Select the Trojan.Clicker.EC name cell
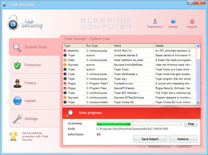Screen dimensions: 208x155 pos(133,102)
